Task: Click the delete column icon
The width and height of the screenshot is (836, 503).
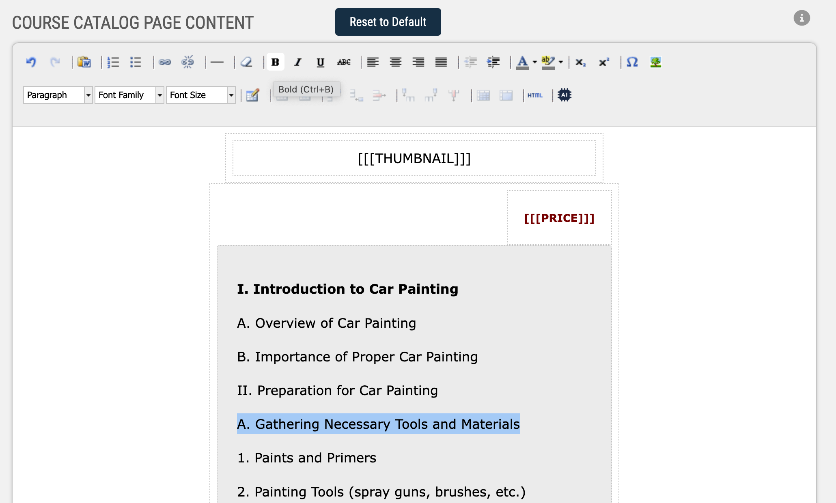Action: 454,95
